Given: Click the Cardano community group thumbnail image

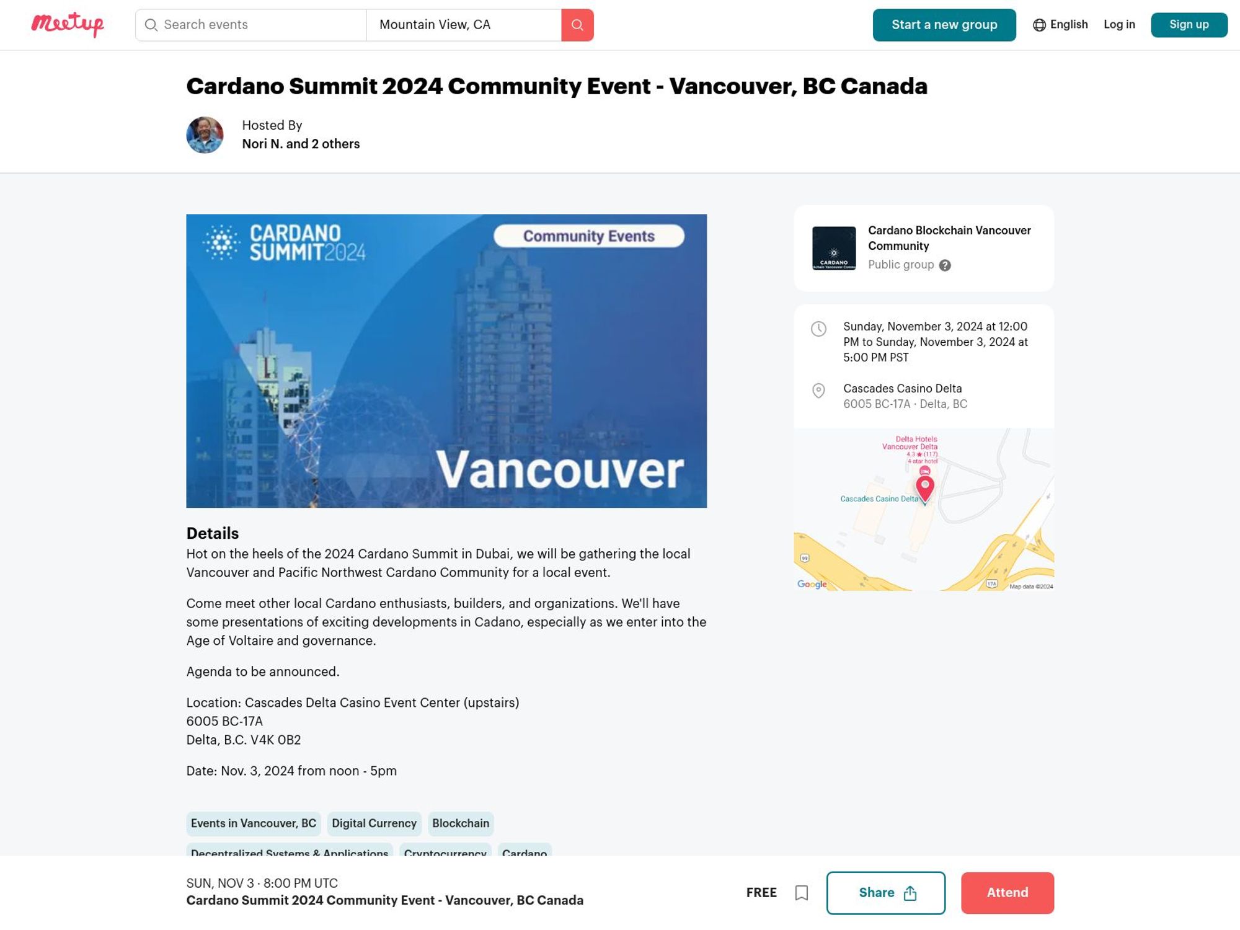Looking at the screenshot, I should pyautogui.click(x=834, y=247).
